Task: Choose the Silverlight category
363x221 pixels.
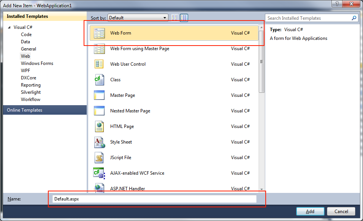Action: pos(31,92)
